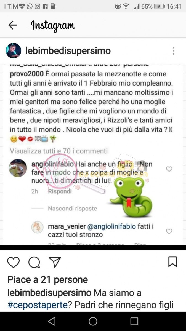Viewport: 186px width, 331px height.
Task: Like the post with the heart icon
Action: [x=13, y=262]
